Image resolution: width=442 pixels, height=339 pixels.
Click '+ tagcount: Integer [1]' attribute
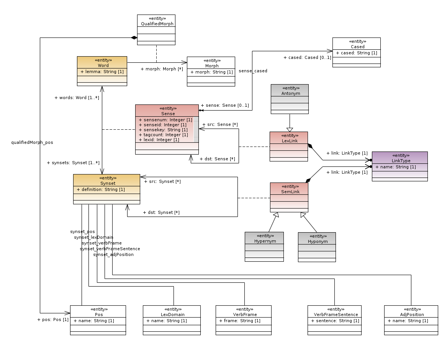163,135
